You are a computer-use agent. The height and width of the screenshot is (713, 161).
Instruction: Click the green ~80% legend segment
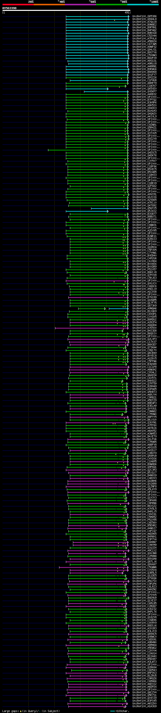click(x=112, y=5)
